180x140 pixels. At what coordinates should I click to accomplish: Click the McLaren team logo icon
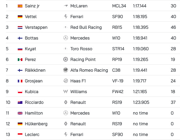[66, 6]
